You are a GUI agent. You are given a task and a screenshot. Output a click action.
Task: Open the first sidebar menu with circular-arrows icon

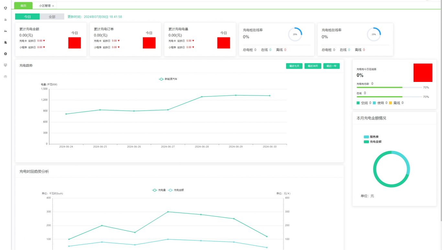(x=6, y=8)
